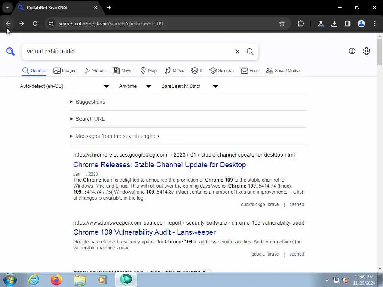Open Chrome 109 Vulnerability Audit - Lansweeper link
Image resolution: width=383 pixels, height=287 pixels.
pyautogui.click(x=145, y=232)
